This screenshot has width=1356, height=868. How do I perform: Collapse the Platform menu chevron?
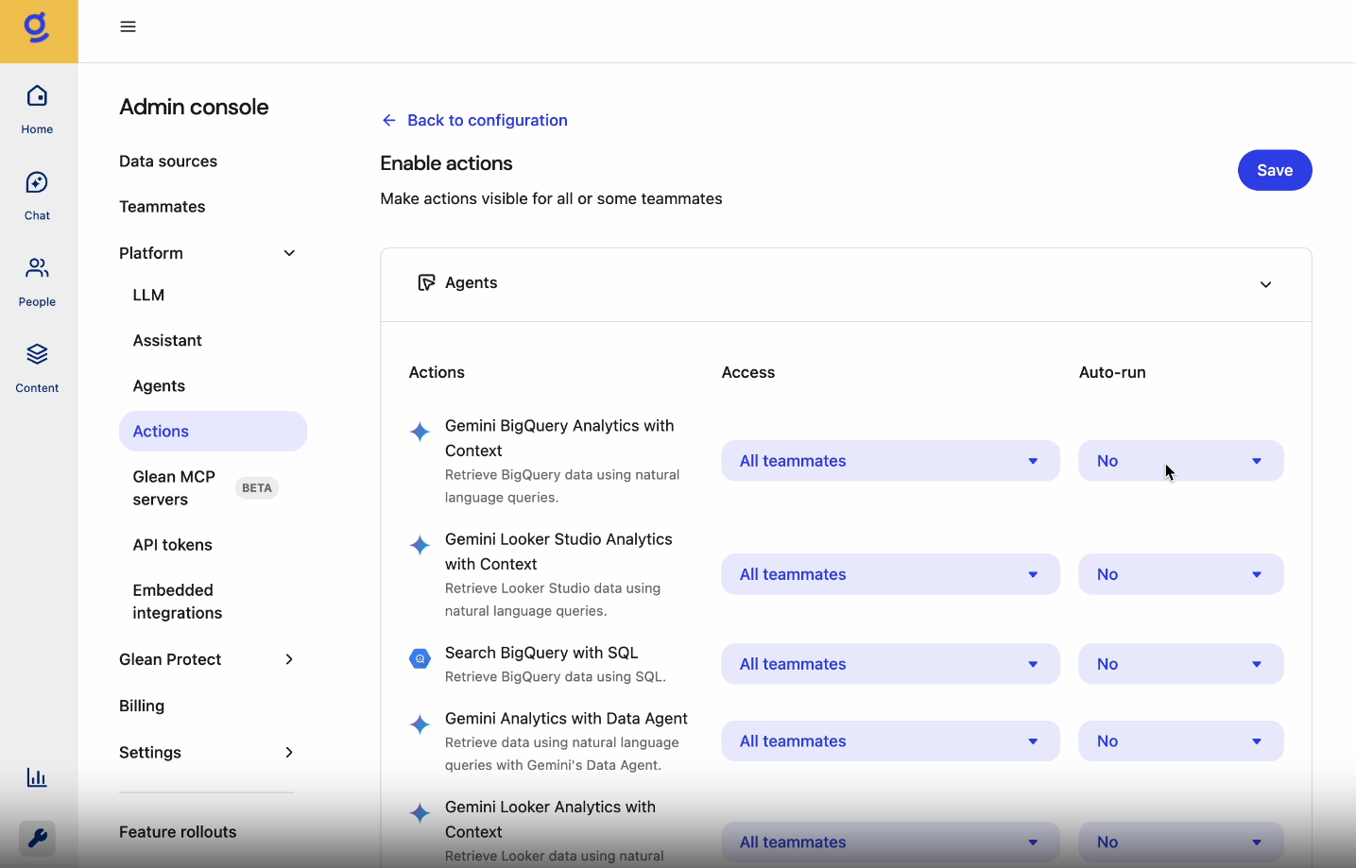click(289, 253)
